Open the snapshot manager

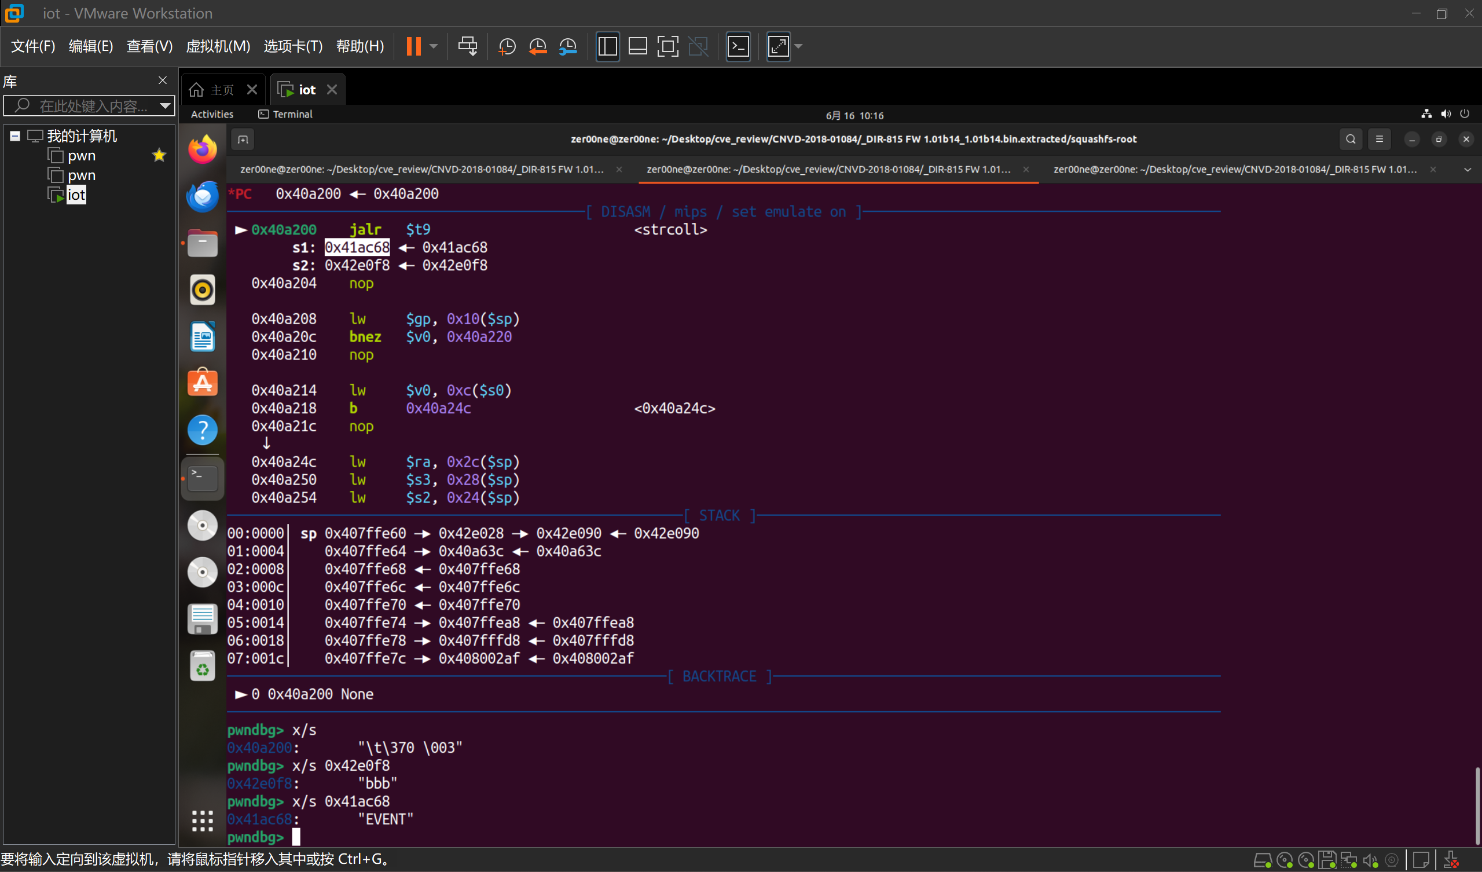tap(568, 46)
